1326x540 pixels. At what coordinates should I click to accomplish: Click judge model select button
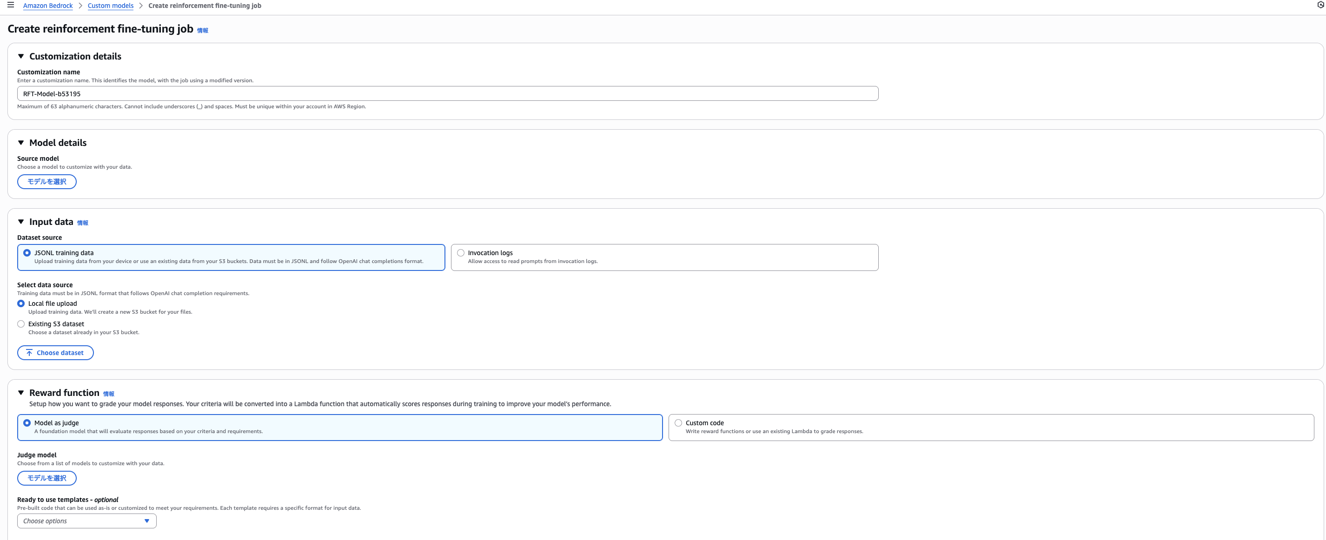pyautogui.click(x=47, y=478)
